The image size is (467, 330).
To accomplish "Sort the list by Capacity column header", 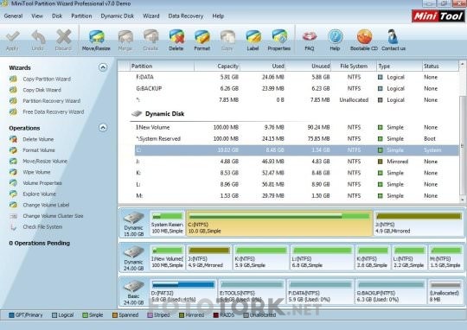I will pos(218,66).
